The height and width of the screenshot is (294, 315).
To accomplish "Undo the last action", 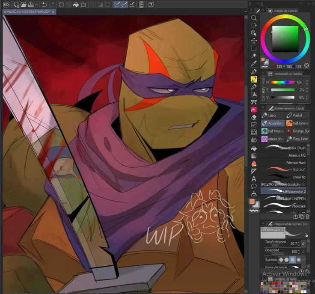I will point(45,4).
